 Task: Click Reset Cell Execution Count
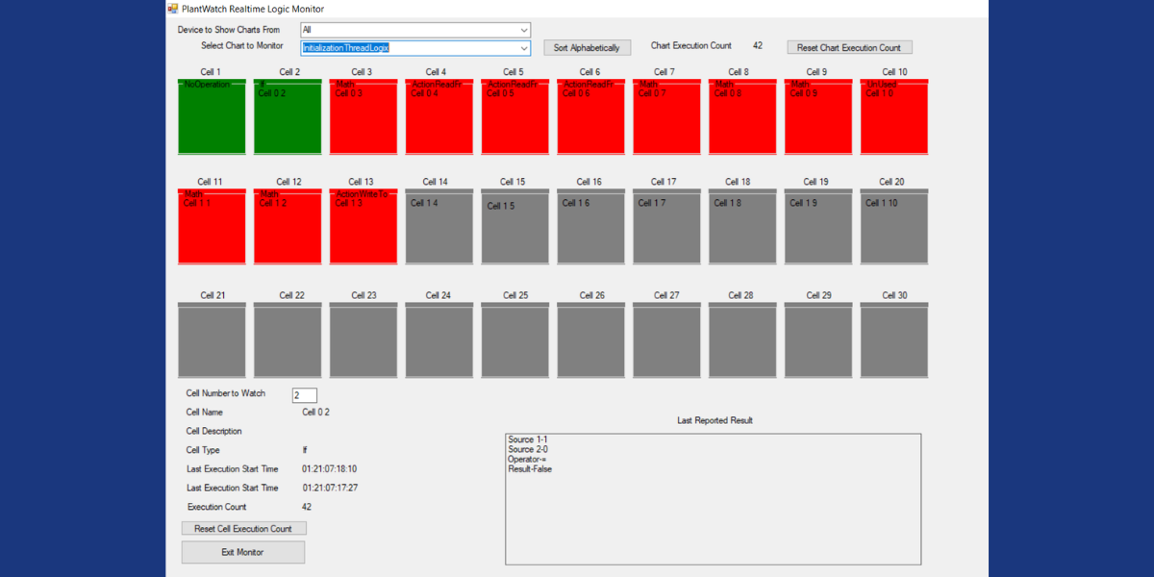[243, 528]
